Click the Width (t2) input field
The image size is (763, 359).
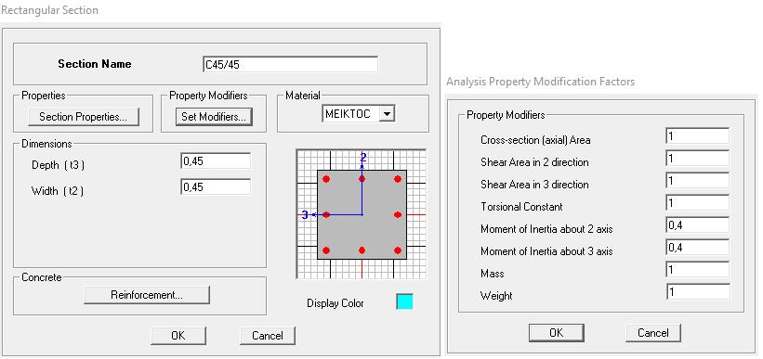216,186
